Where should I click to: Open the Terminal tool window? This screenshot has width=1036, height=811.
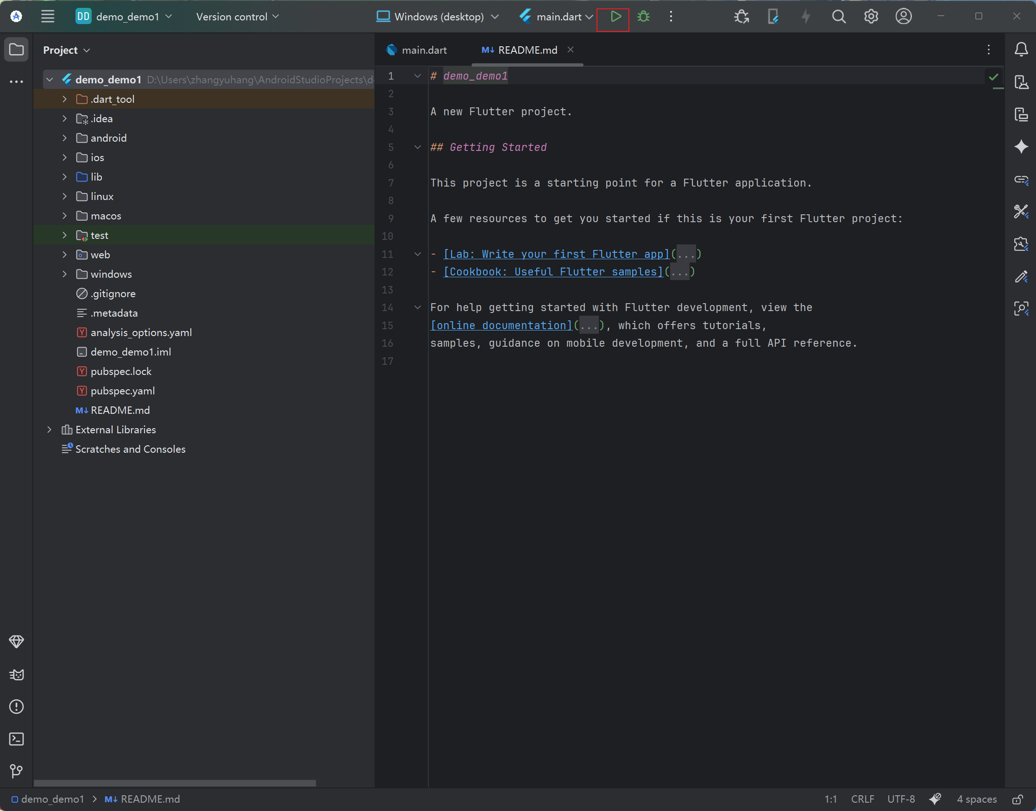coord(16,739)
